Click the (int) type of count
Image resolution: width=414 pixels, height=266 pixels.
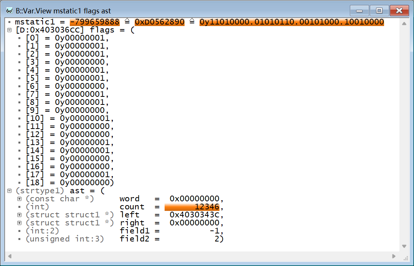(x=37, y=207)
